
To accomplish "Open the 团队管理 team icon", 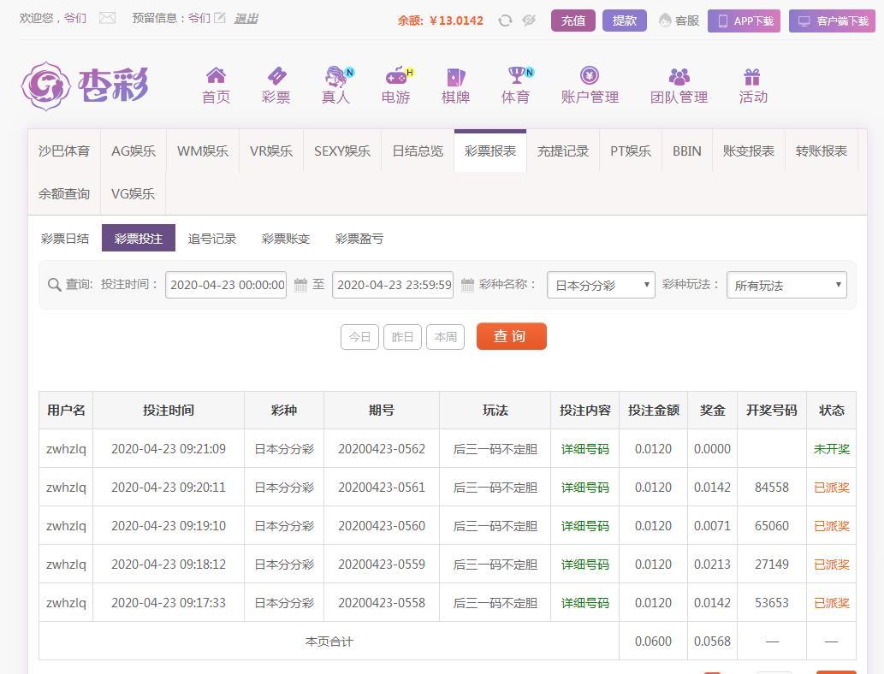I will pos(679,77).
